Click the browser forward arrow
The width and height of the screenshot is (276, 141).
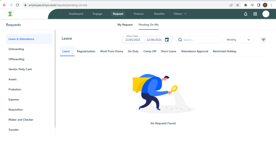[11, 5]
